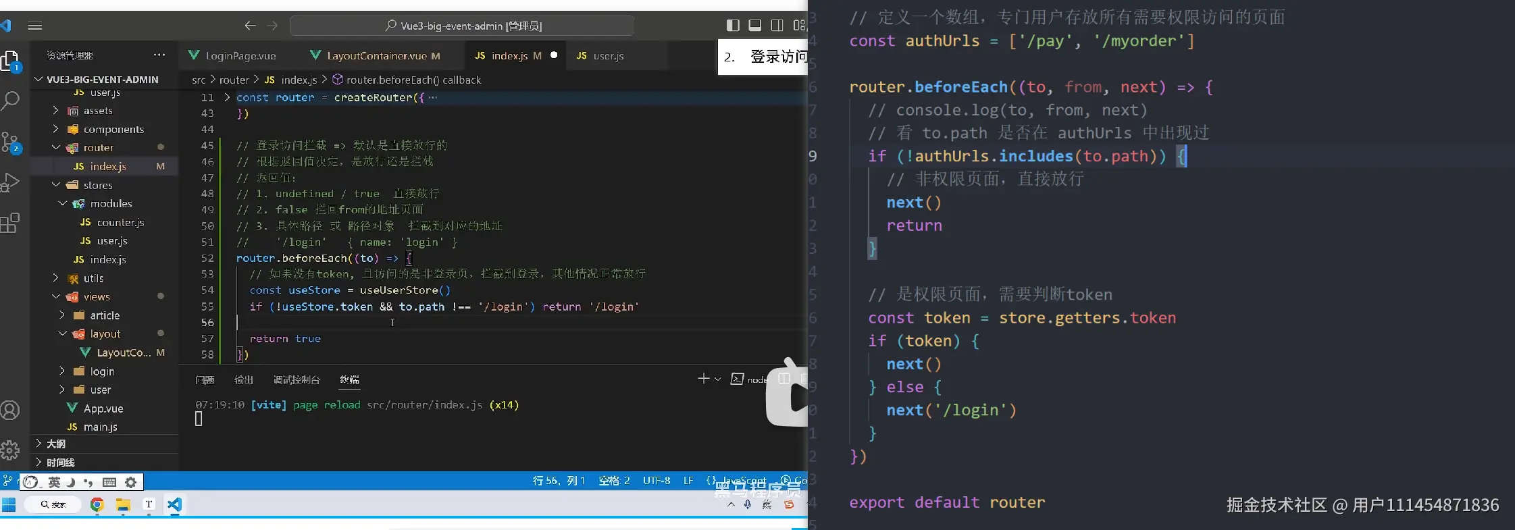Open the Search view in the activity bar
Viewport: 1515px width, 530px height.
tap(10, 101)
